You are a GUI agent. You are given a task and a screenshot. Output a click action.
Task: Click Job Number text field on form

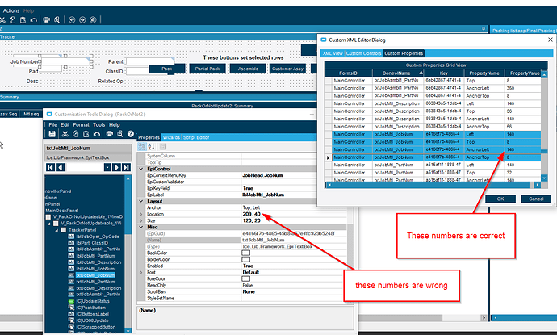[65, 62]
